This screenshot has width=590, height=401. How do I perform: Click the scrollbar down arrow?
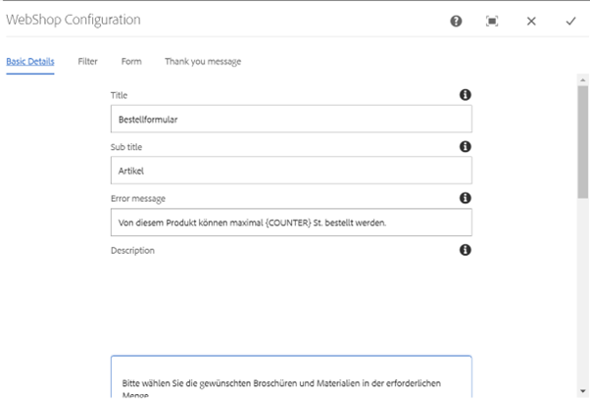click(x=583, y=391)
